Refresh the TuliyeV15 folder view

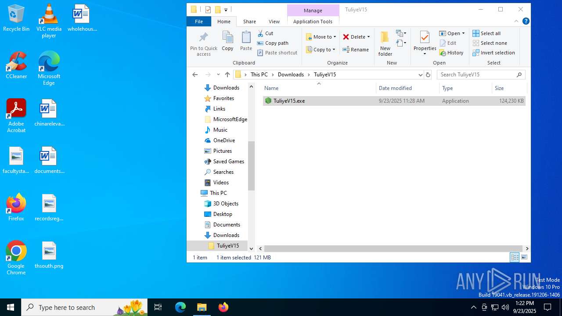click(x=428, y=75)
